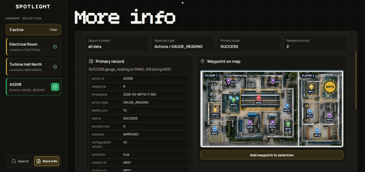This screenshot has height=172, width=365.
Task: Click the SPOTLIGHT app title
Action: (x=33, y=7)
